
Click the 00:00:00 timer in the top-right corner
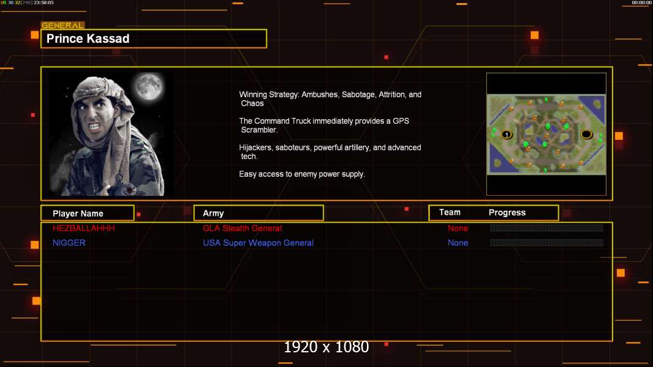point(641,2)
